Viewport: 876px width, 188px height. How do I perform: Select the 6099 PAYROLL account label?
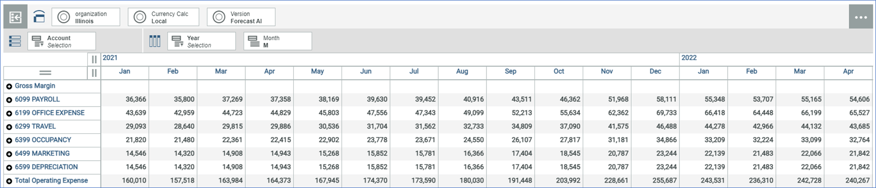(x=37, y=99)
